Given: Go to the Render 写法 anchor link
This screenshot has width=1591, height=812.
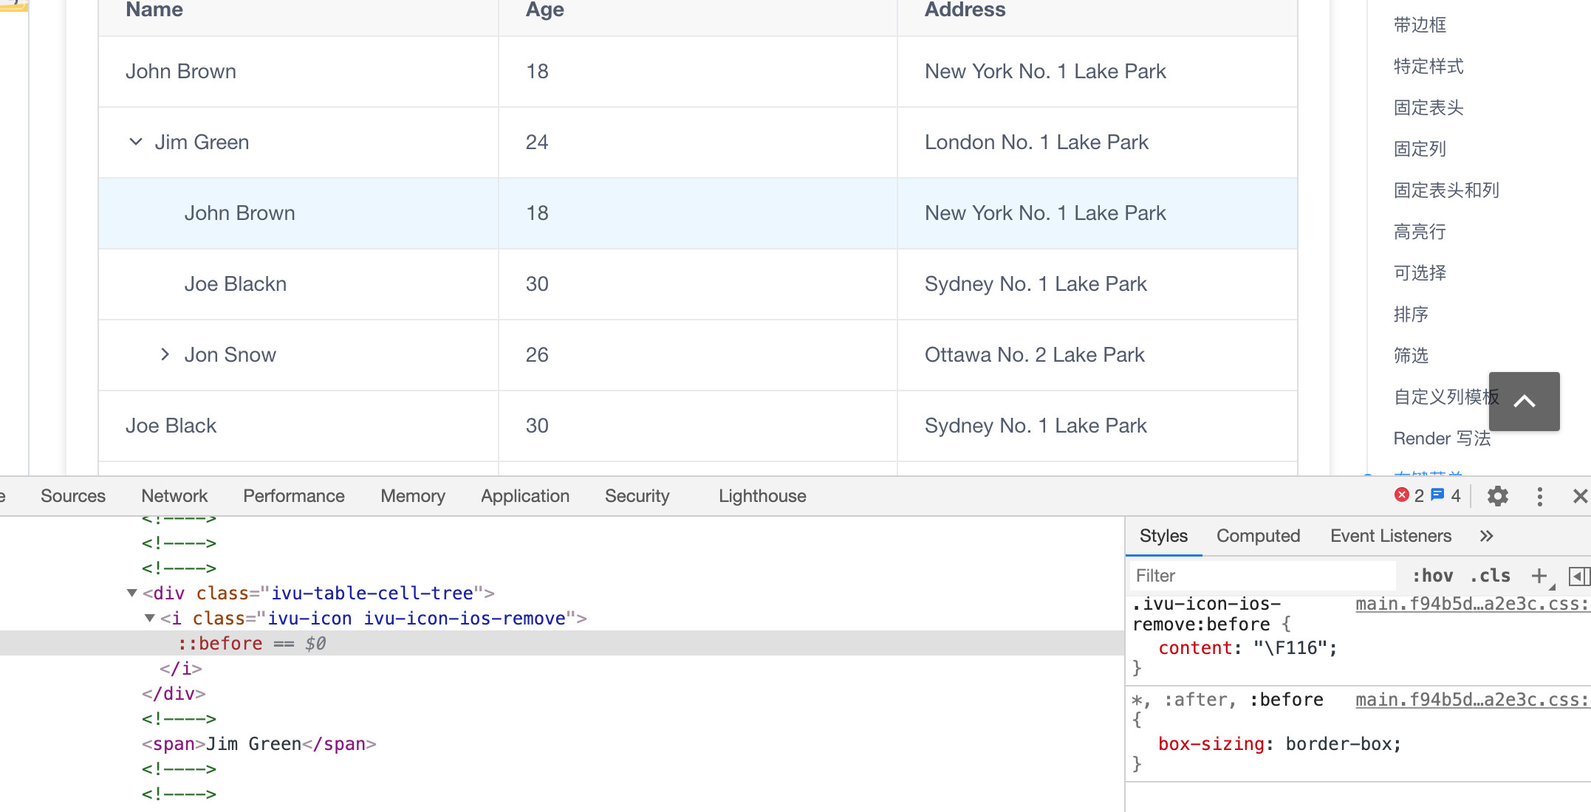Looking at the screenshot, I should [1442, 438].
